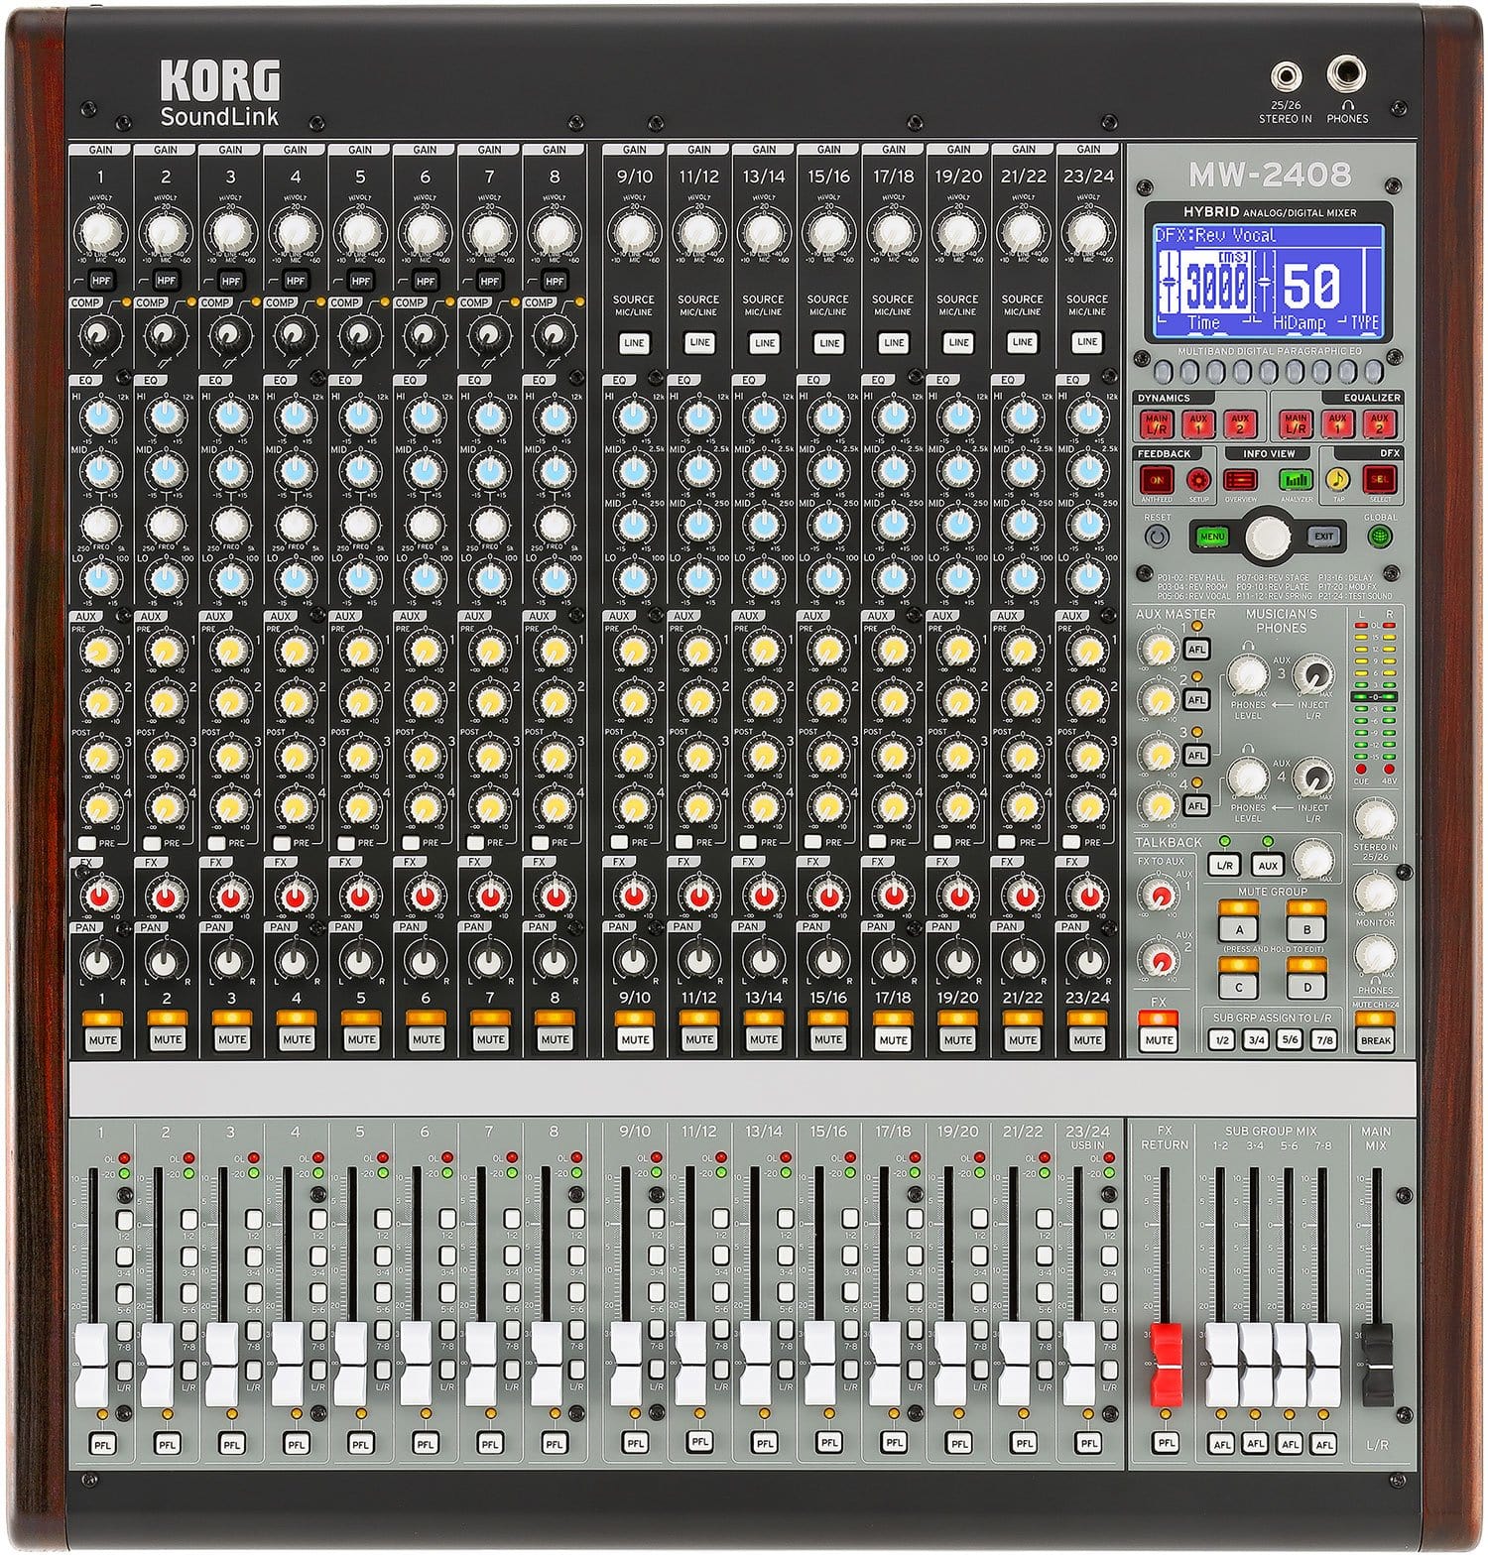Image resolution: width=1488 pixels, height=1557 pixels.
Task: Assign sub group 5/6 to L/R
Action: coord(1290,1040)
